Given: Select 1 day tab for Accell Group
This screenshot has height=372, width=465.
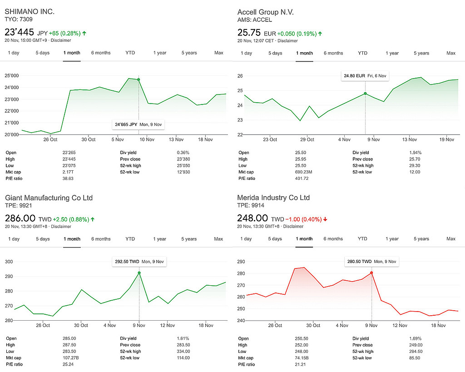Looking at the screenshot, I should (x=246, y=53).
